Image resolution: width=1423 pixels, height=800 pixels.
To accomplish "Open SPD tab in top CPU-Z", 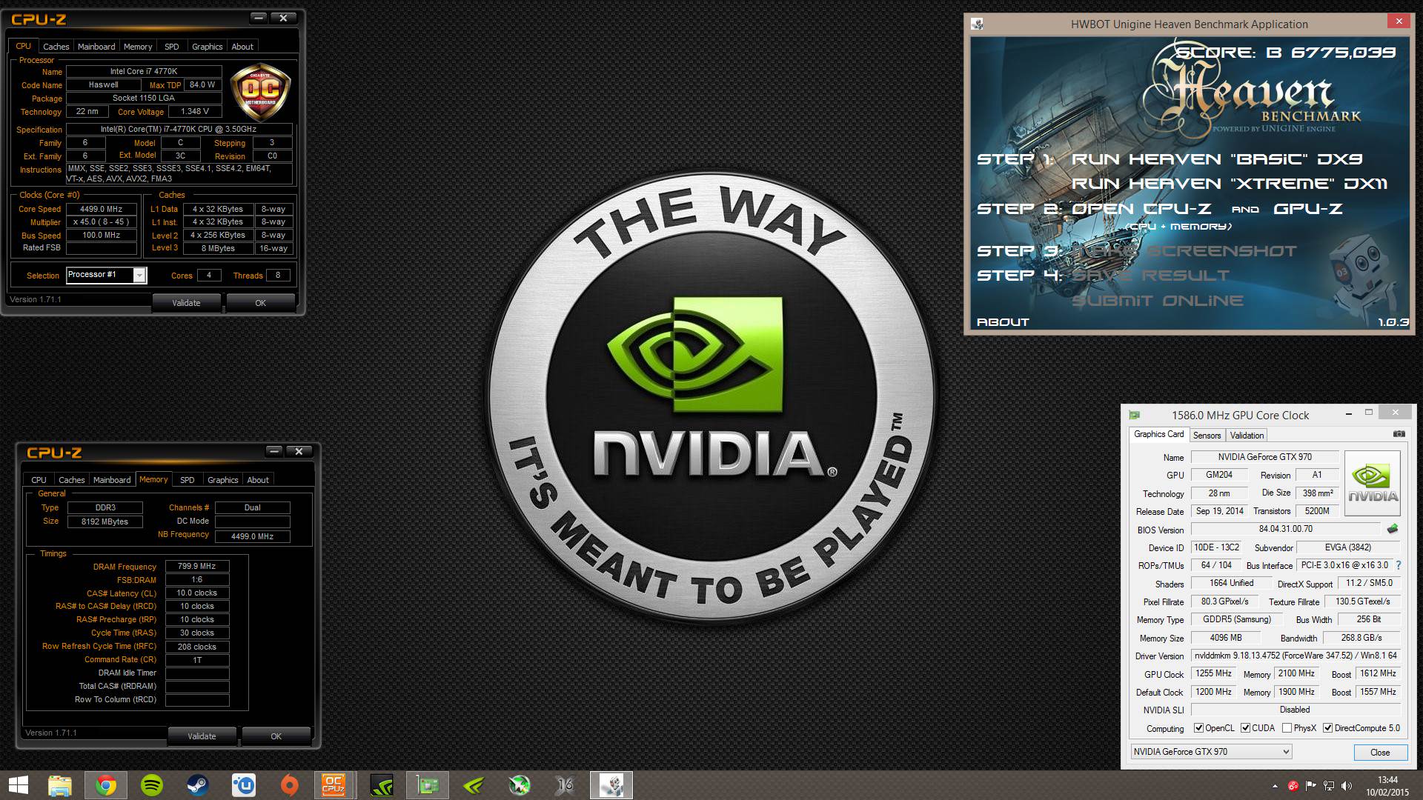I will click(171, 47).
